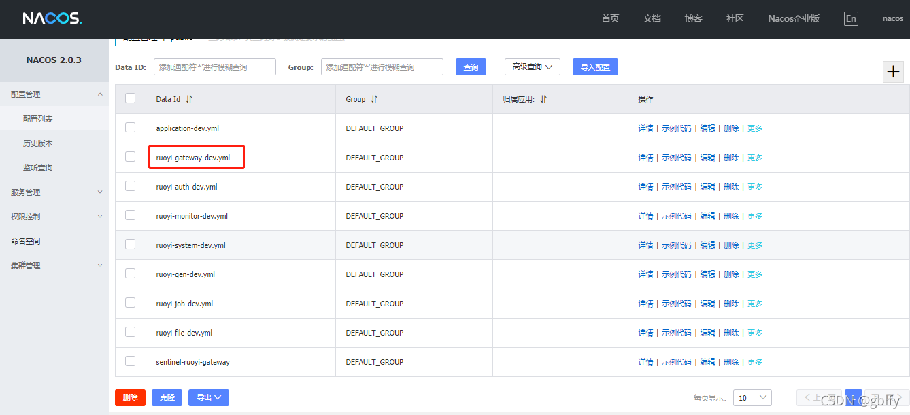
Task: Select the sentinel-ruoyi-gateway row checkbox
Action: (131, 361)
